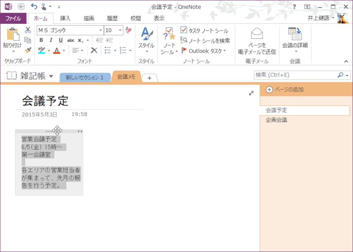Click the note container width handle
This screenshot has width=353, height=252.
(x=80, y=131)
